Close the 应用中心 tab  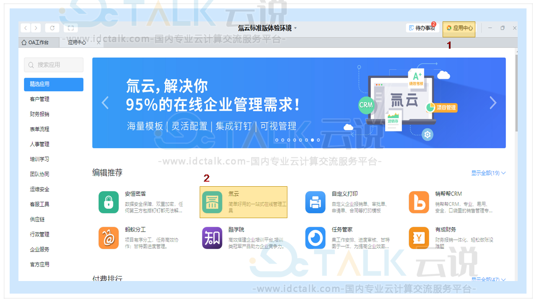(x=99, y=43)
